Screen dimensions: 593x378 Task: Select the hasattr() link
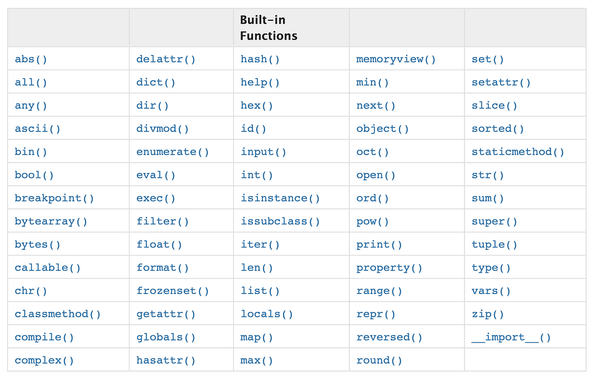(x=166, y=361)
